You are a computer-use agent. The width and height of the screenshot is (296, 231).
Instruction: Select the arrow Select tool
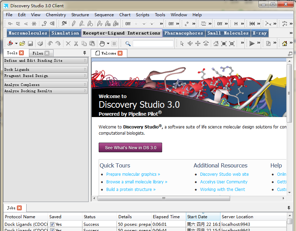coord(182,44)
